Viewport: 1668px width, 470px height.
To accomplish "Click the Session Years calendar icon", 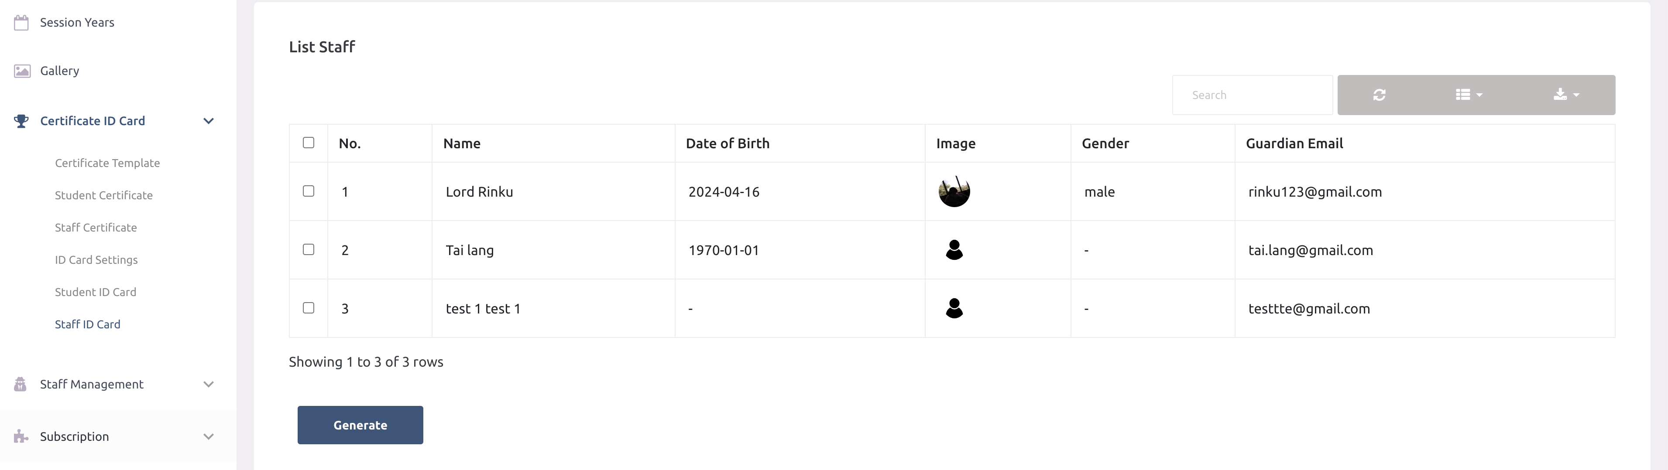I will [x=21, y=23].
